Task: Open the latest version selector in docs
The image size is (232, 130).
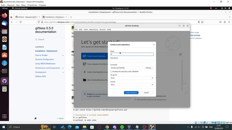Action: [61, 118]
